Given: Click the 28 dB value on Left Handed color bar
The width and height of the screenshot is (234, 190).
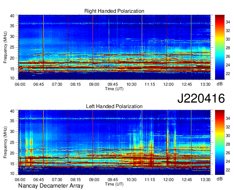Looking at the screenshot, I should tap(228, 144).
